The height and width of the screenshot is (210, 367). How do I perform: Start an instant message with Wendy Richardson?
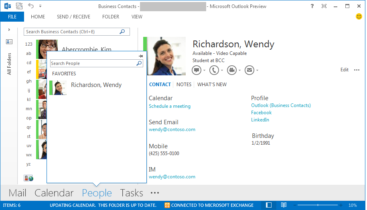pyautogui.click(x=196, y=70)
